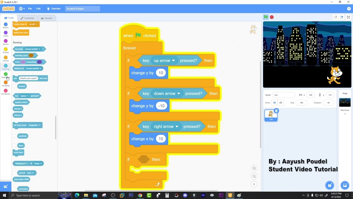Enable the current year reporter checkbox
The height and width of the screenshot is (199, 353).
pyautogui.click(x=14, y=173)
